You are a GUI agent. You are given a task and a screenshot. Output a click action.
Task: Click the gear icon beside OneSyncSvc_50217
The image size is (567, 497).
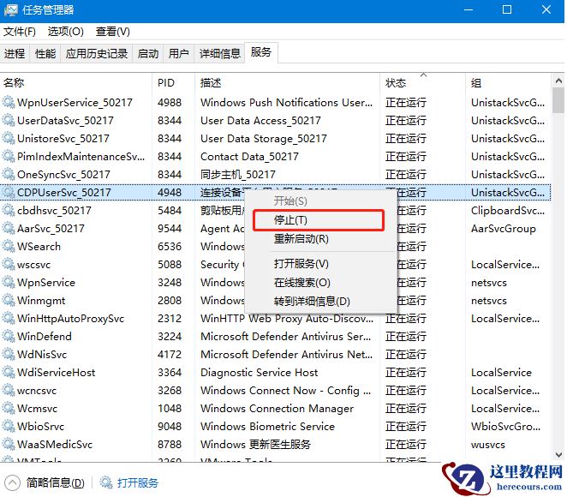click(x=9, y=174)
